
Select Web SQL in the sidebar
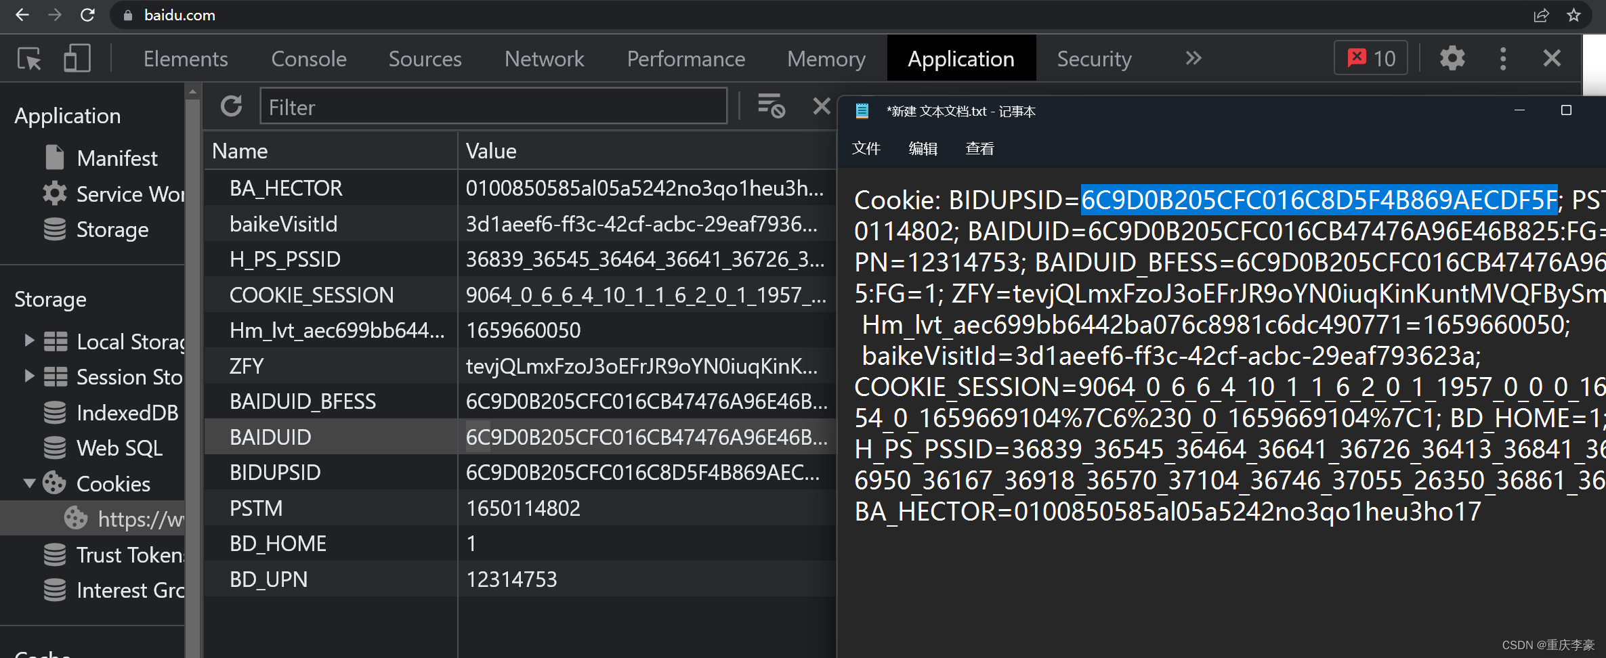tap(103, 447)
